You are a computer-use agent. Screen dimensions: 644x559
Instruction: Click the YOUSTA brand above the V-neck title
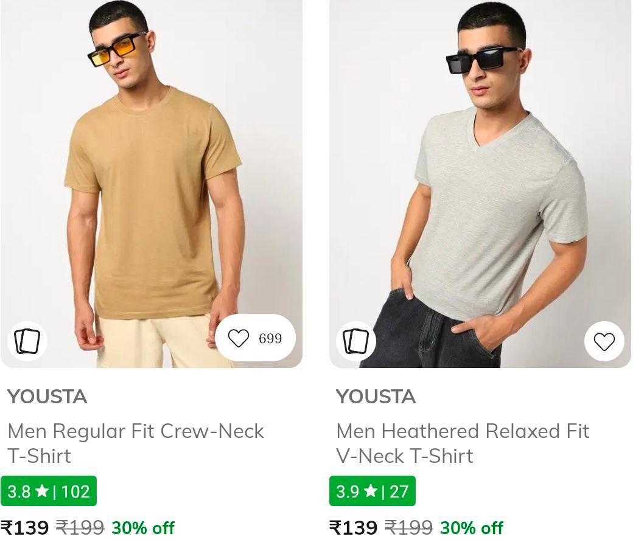tap(376, 397)
